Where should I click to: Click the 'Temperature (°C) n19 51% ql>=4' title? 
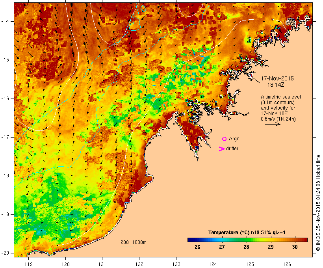click(x=247, y=233)
